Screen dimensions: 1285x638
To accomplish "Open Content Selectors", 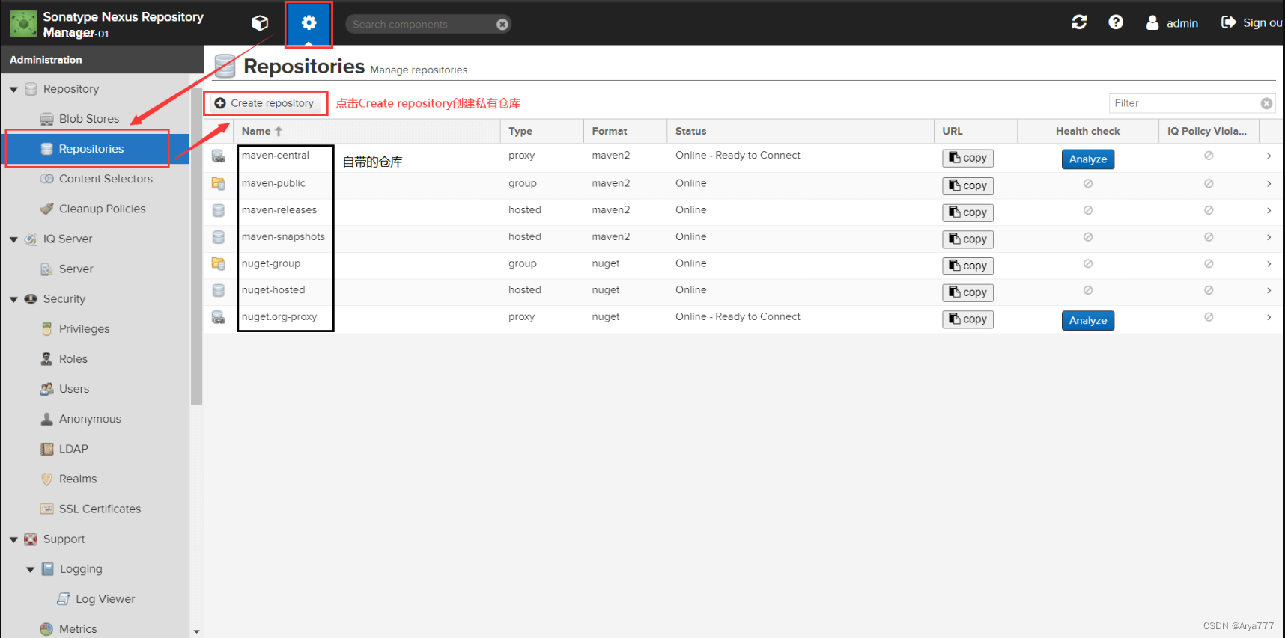I will 106,179.
